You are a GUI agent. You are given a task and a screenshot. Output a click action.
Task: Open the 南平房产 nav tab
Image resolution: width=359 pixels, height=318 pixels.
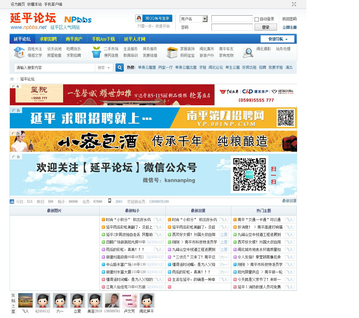pyautogui.click(x=74, y=39)
